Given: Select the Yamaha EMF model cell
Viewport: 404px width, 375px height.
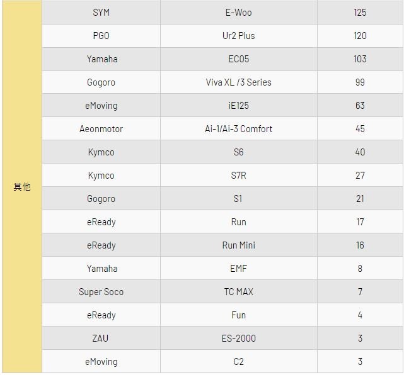Looking at the screenshot, I should click(239, 269).
